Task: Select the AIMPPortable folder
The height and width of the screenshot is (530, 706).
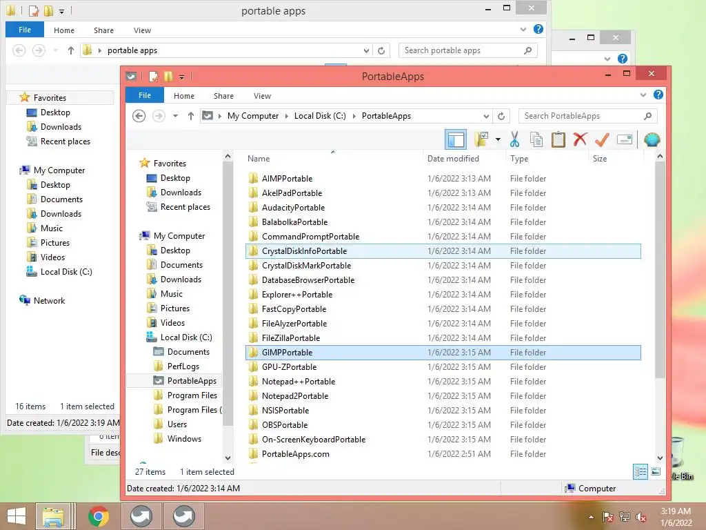Action: tap(443, 179)
